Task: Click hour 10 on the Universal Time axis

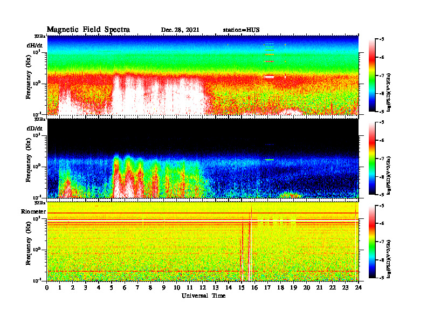Action: [177, 287]
